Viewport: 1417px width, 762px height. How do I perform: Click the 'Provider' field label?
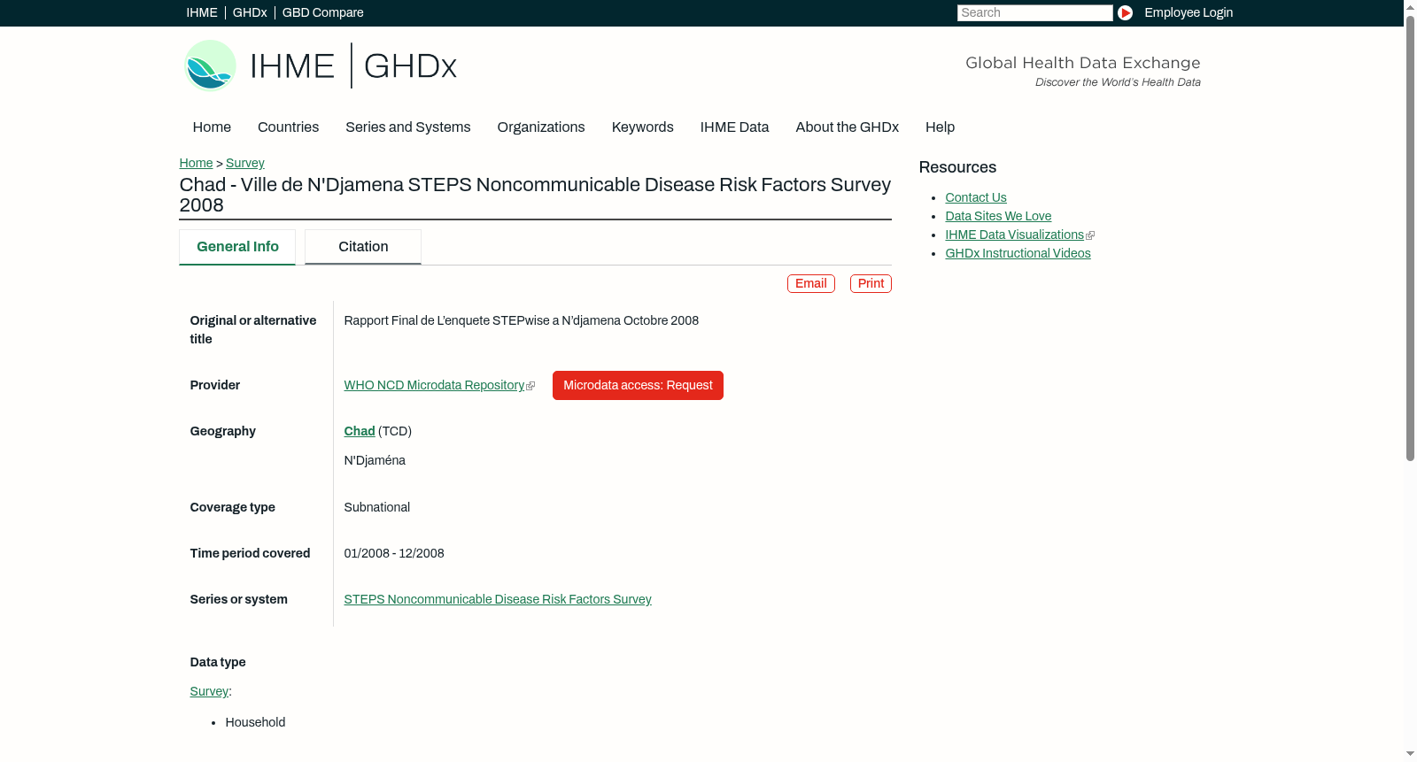215,385
